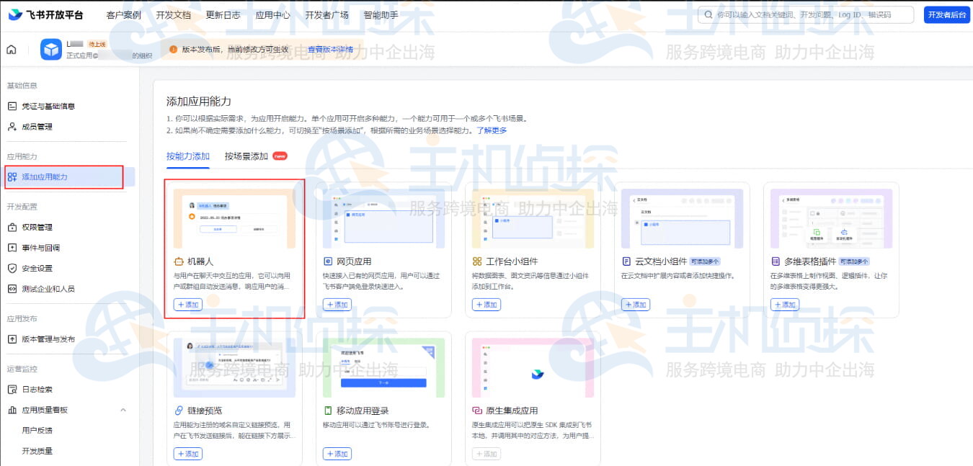Click the blue cube app icon
973x466 pixels.
tap(51, 50)
